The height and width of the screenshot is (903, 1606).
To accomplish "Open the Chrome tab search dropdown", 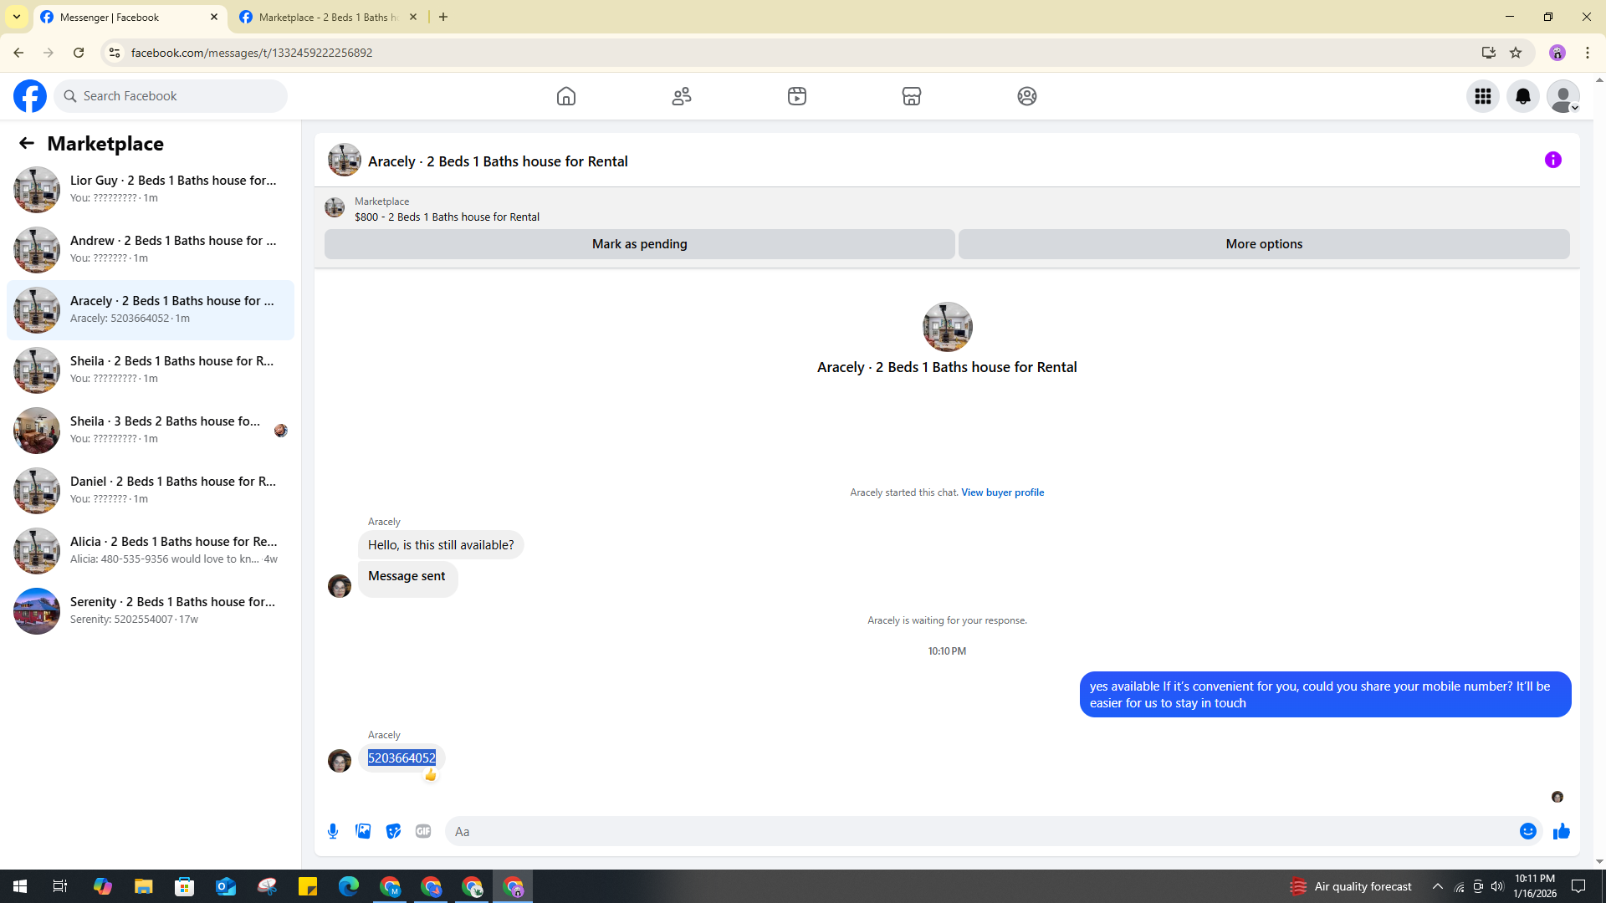I will pos(17,17).
